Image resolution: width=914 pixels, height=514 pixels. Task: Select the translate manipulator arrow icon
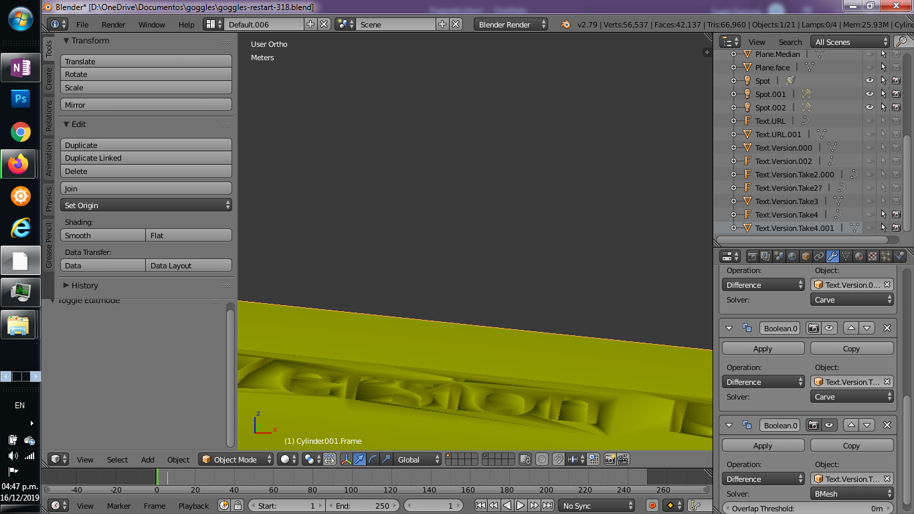click(x=360, y=460)
